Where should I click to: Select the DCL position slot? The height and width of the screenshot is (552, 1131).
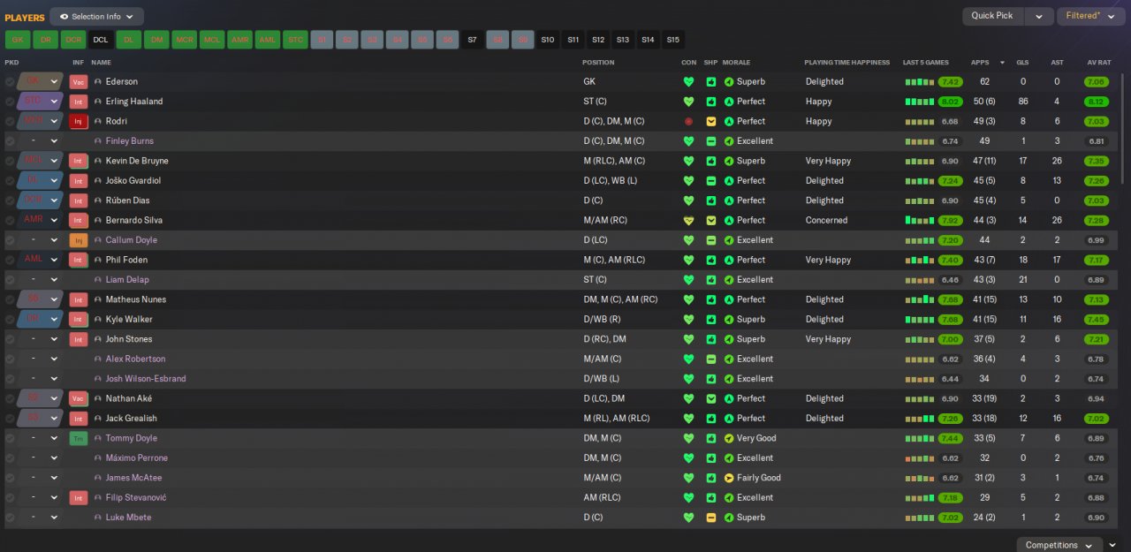click(x=100, y=40)
